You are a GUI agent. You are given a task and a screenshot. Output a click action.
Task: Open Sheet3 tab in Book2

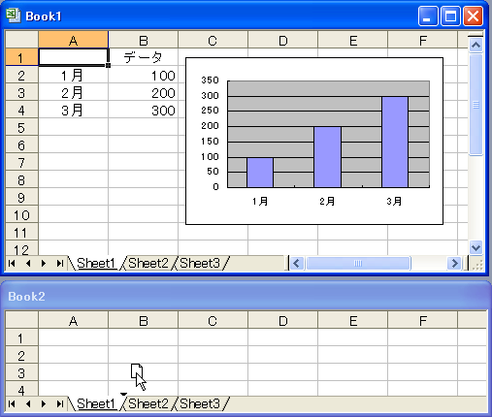coord(200,404)
